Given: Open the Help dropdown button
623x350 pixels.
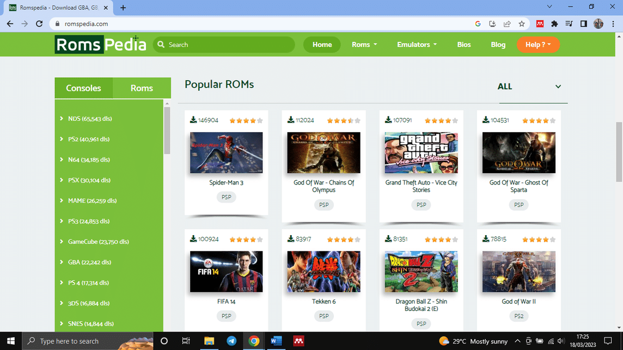Looking at the screenshot, I should coord(538,45).
